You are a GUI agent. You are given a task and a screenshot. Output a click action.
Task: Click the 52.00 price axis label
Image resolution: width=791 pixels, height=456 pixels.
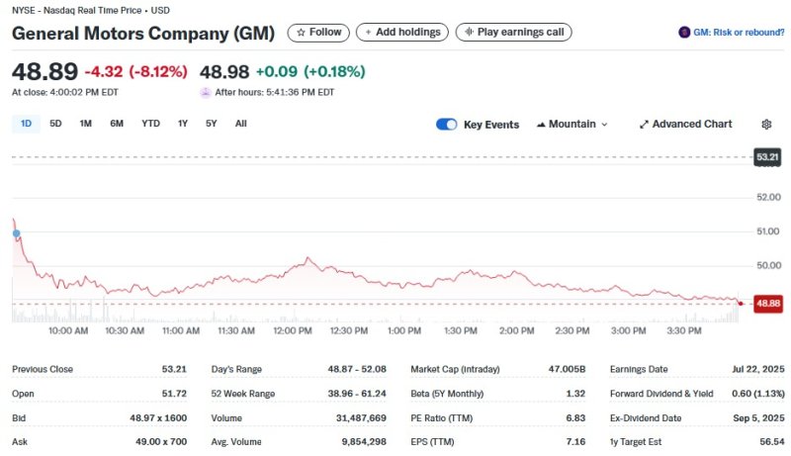coord(769,197)
